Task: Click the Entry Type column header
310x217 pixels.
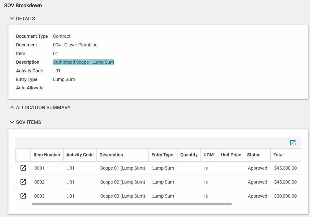Action: [x=162, y=155]
